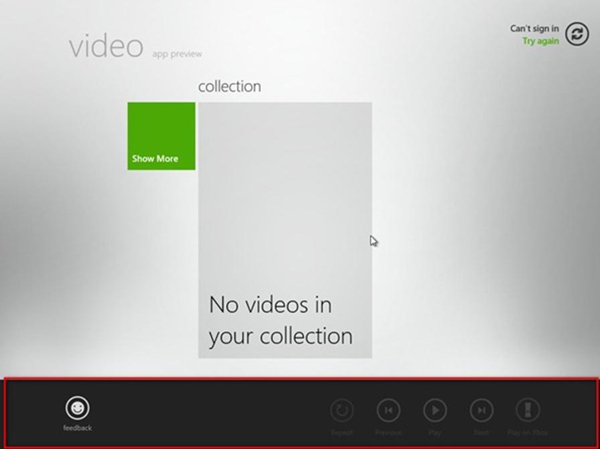Image resolution: width=600 pixels, height=449 pixels.
Task: Click the app preview subtitle text
Action: (x=177, y=54)
